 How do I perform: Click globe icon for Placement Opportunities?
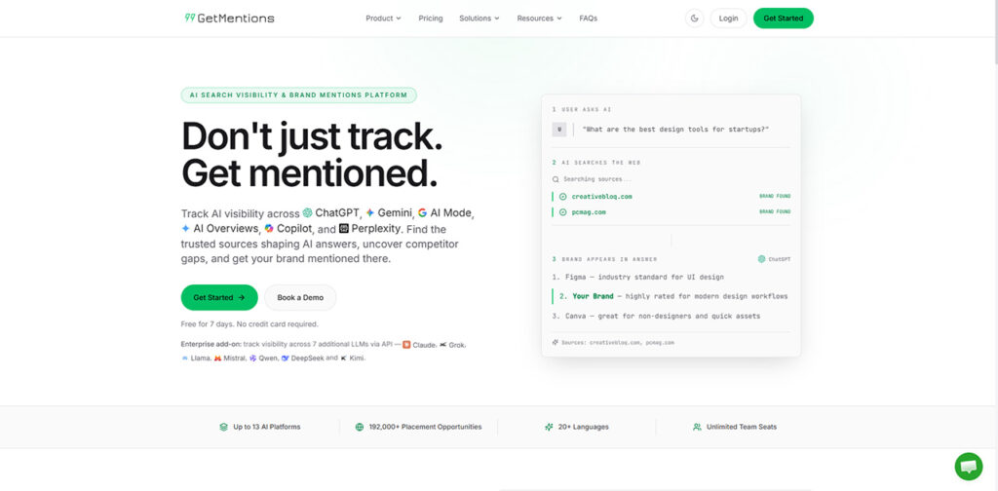[x=360, y=428]
